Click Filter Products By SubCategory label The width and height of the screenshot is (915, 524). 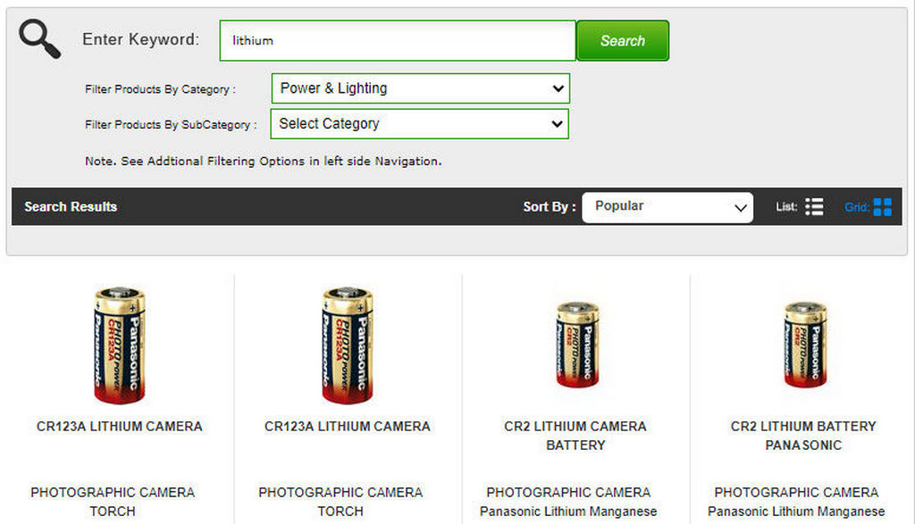pyautogui.click(x=171, y=125)
